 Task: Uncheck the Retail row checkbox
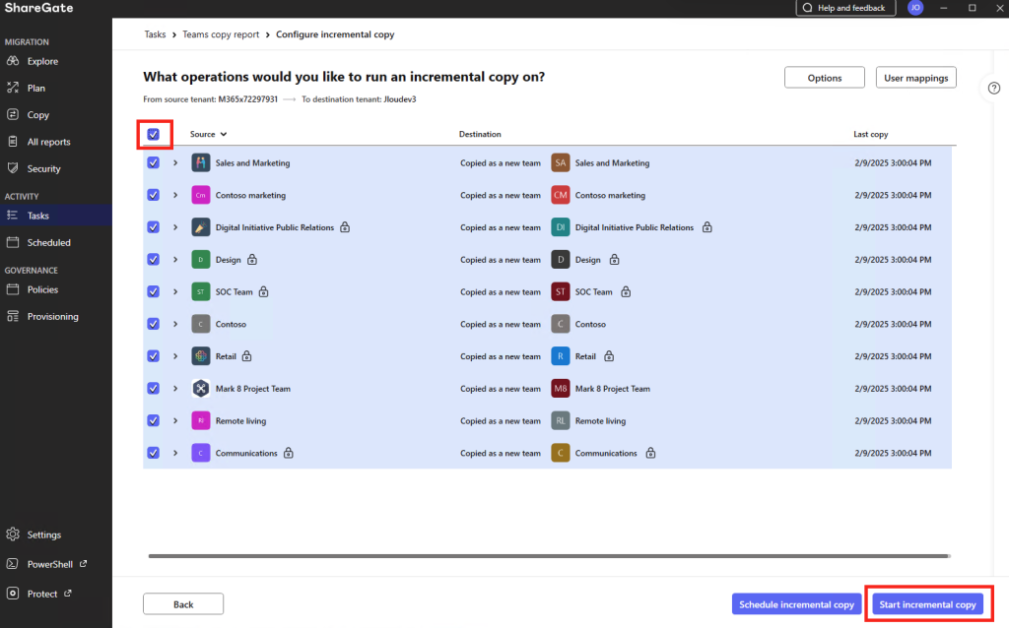click(x=153, y=356)
